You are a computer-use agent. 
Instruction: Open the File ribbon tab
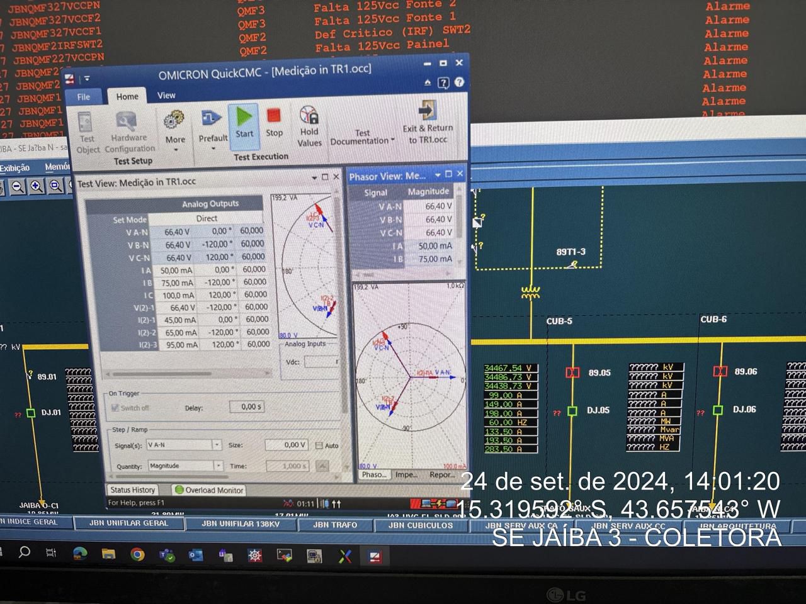point(84,97)
